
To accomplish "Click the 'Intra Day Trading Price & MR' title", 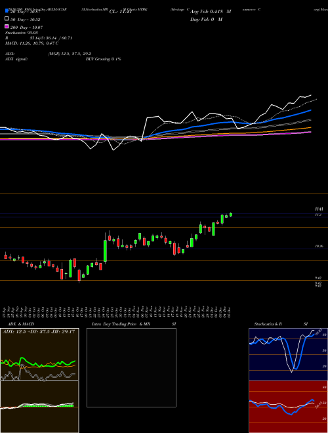I will [121, 324].
